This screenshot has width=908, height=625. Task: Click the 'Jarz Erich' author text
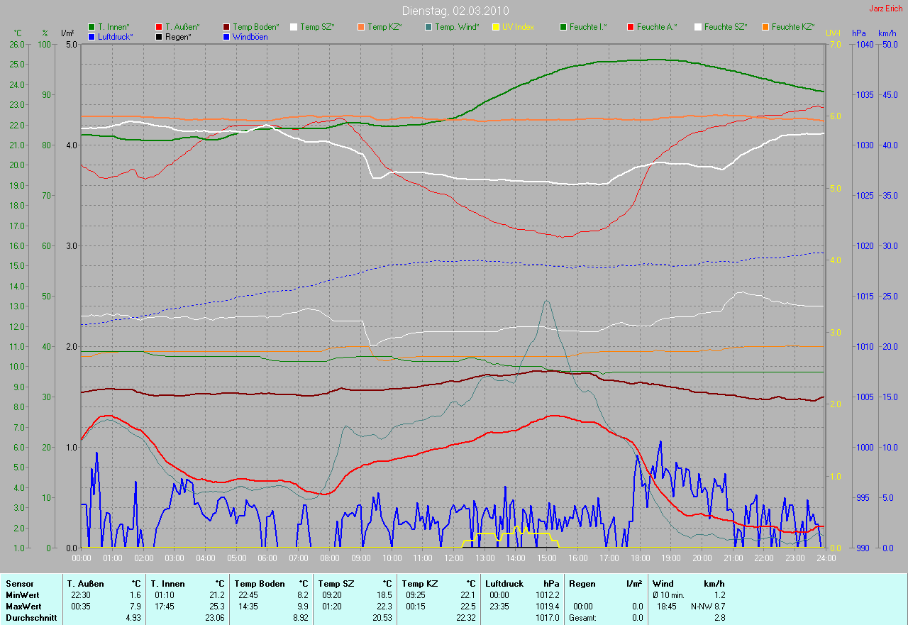point(886,9)
